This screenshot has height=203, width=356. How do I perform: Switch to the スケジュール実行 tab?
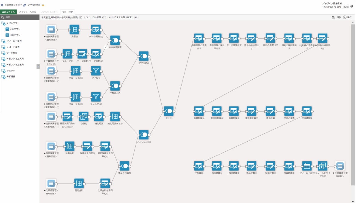[28, 12]
